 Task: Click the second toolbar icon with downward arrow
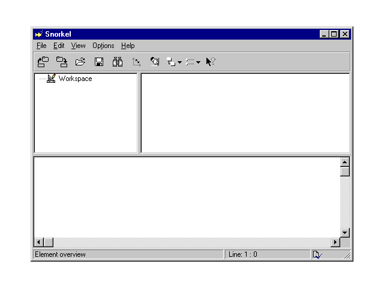click(x=62, y=61)
